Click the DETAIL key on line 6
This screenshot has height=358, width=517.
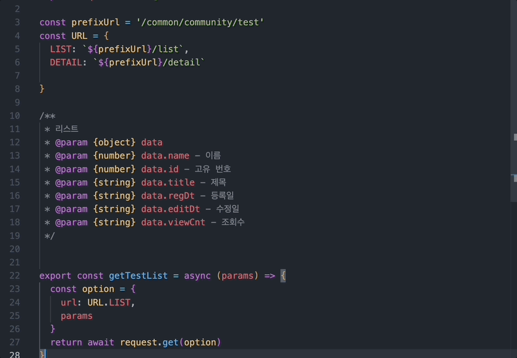pos(66,62)
